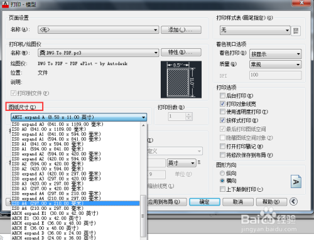Choose 'ISO expand A1 (594.00 x 841.00 毫米)'
The width and height of the screenshot is (314, 240).
[75, 139]
